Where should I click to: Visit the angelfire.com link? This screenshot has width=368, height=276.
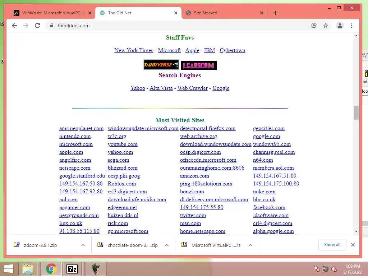click(x=75, y=160)
